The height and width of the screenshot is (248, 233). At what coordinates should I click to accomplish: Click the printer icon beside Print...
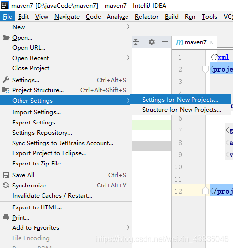coord(6,217)
